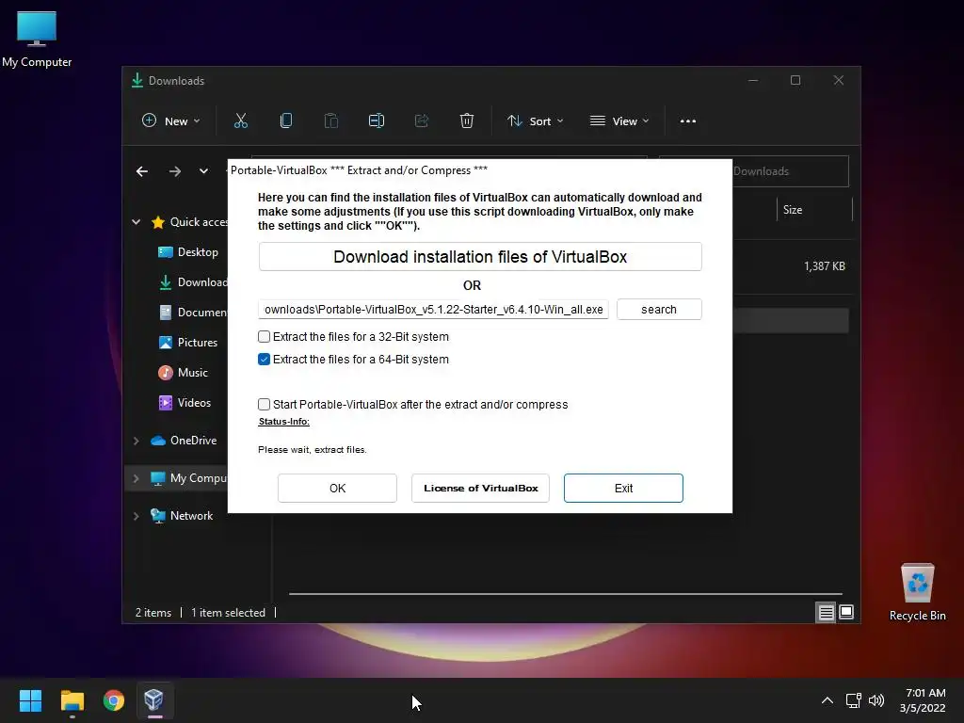Image resolution: width=964 pixels, height=723 pixels.
Task: Click the Cut scissors icon in Downloads toolbar
Action: pos(241,121)
